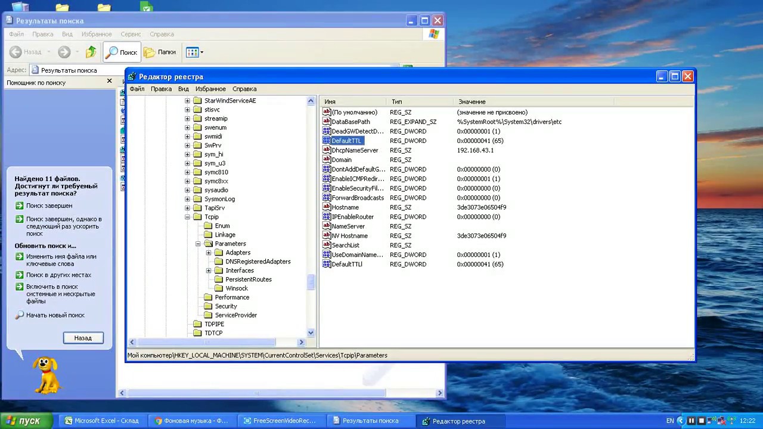
Task: Click the пуск Start button
Action: point(26,421)
